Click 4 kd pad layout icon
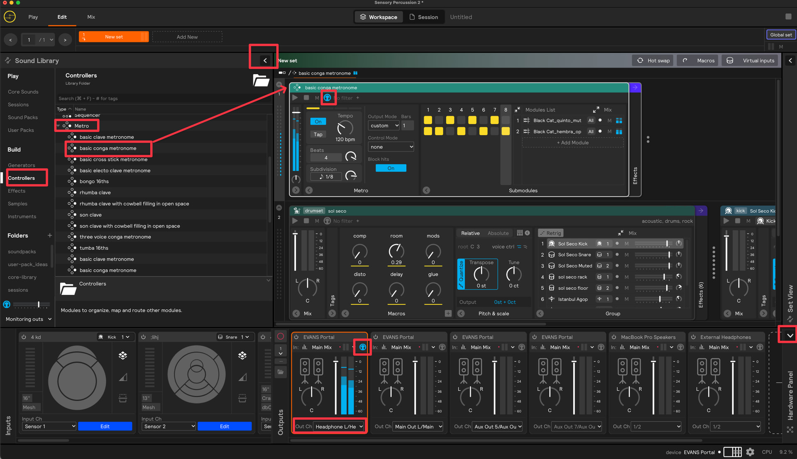 [x=123, y=356]
